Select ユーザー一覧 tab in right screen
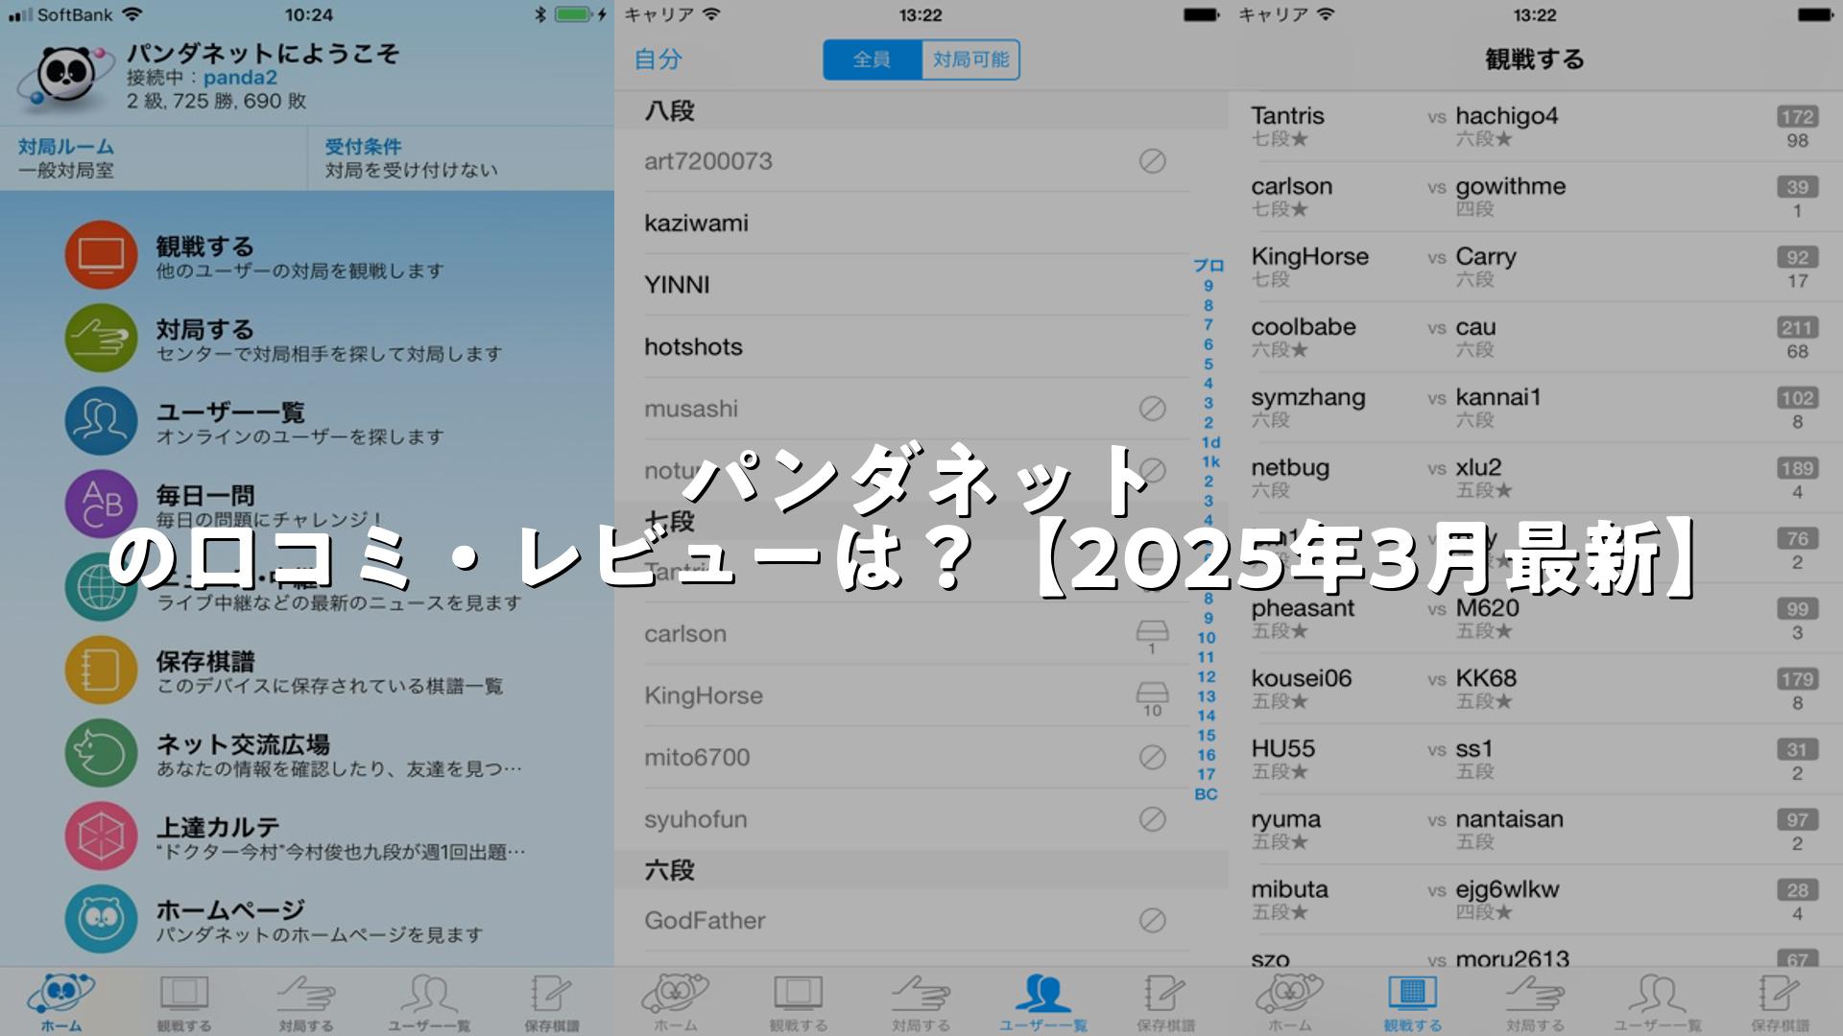1843x1036 pixels. [x=1658, y=1002]
